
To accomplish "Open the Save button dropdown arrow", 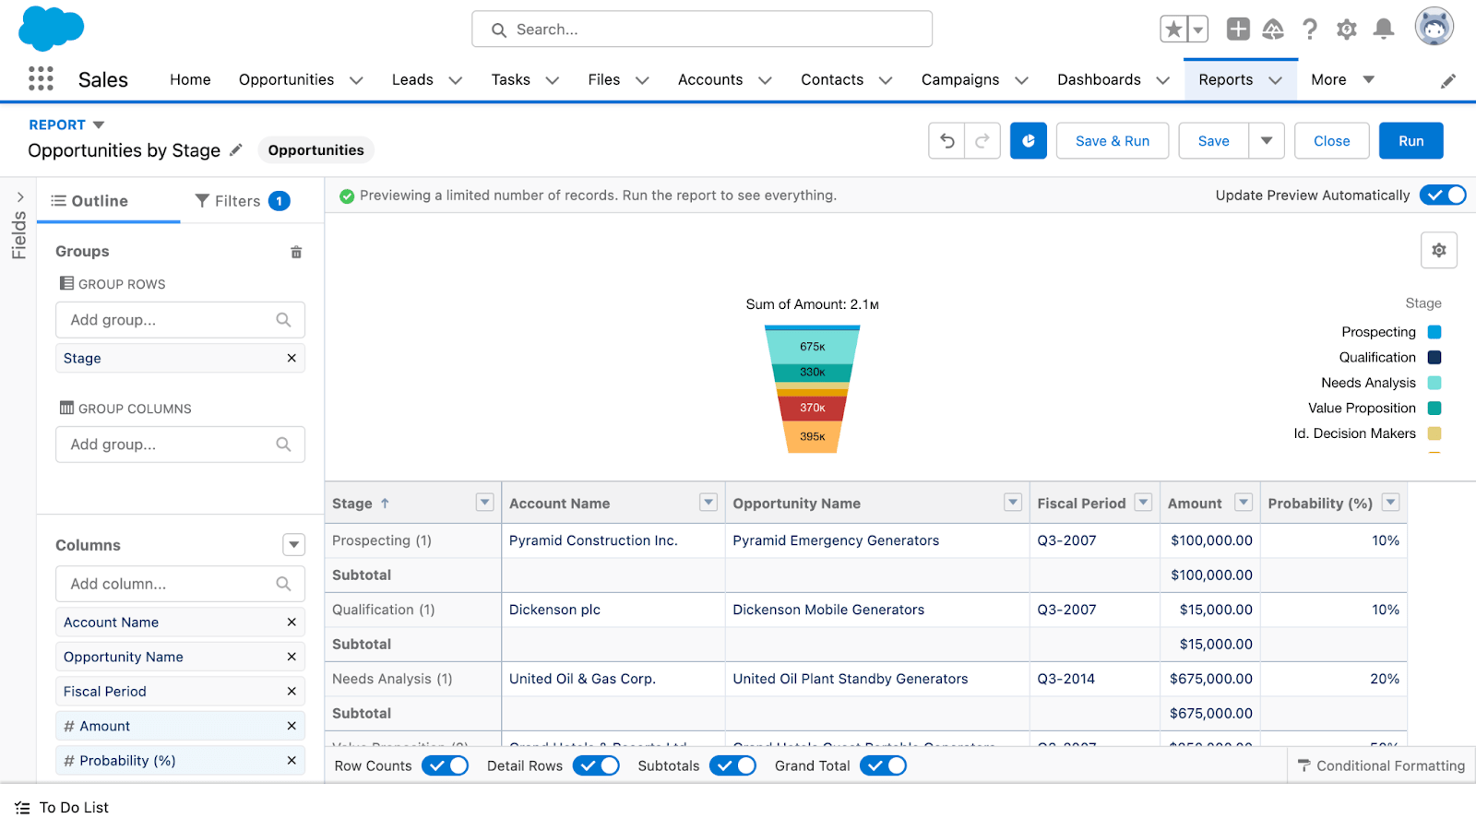I will (x=1267, y=141).
